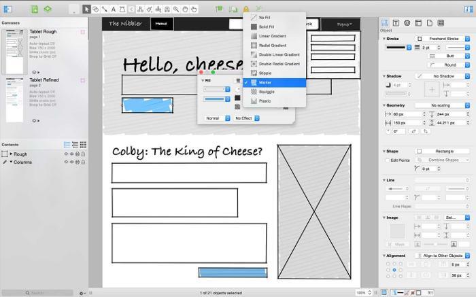Select the Tablet Rough canvas thumbnail
476x297 pixels.
pyautogui.click(x=14, y=52)
